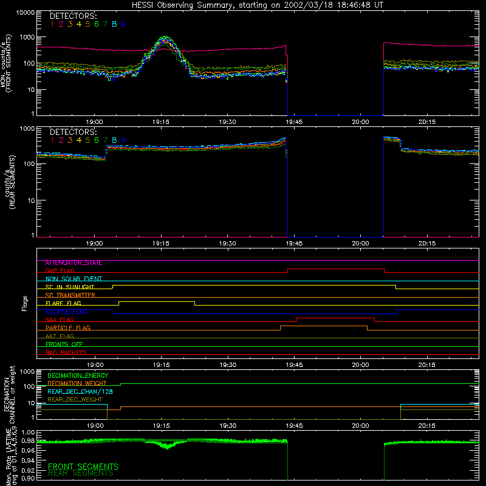This screenshot has width=486, height=486.
Task: Click the 19:15 tick under the front segments plot
Action: (160, 122)
